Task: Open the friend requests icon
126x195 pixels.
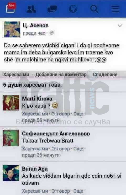Action: [x=31, y=9]
